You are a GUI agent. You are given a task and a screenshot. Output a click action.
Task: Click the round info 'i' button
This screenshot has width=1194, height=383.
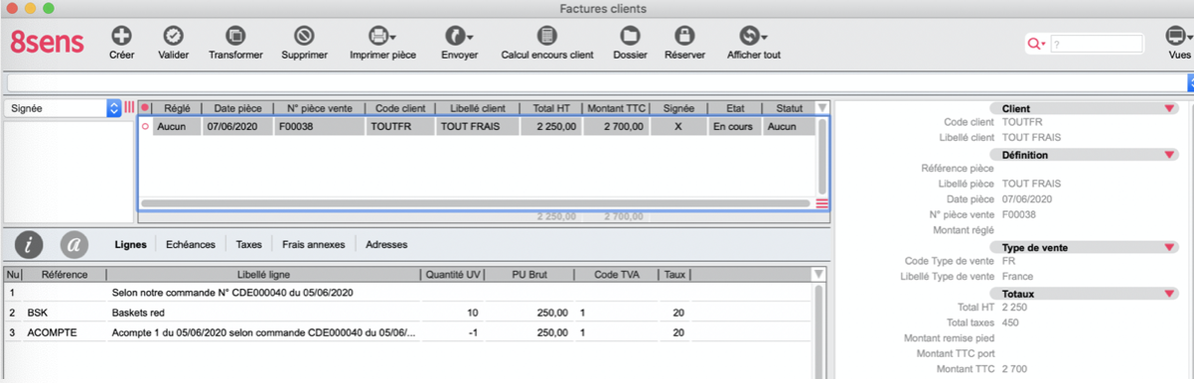point(29,244)
